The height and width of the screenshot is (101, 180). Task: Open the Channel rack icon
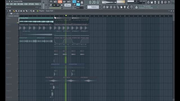(111, 7)
